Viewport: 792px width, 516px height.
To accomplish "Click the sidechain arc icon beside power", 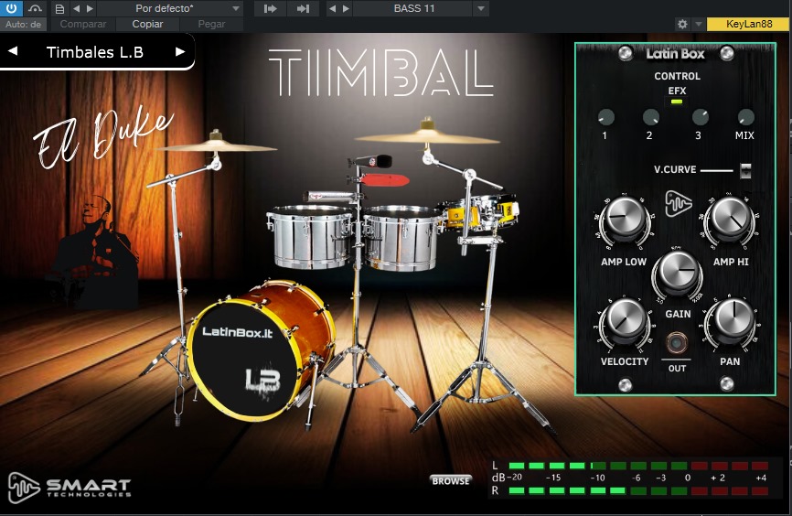I will click(35, 8).
